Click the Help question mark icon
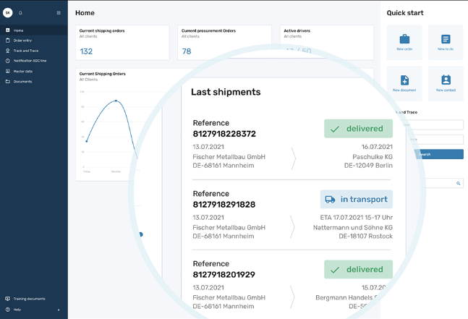Screen dimensions: 468x319 pos(8,310)
